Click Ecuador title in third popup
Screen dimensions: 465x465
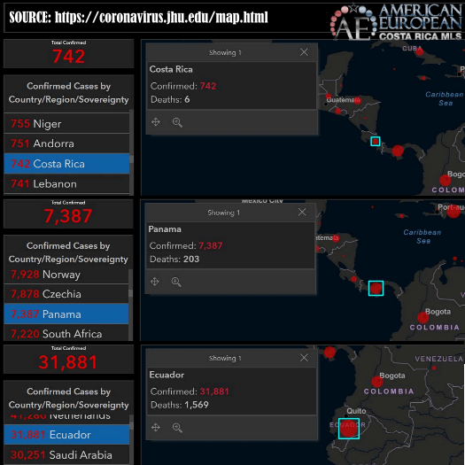167,375
